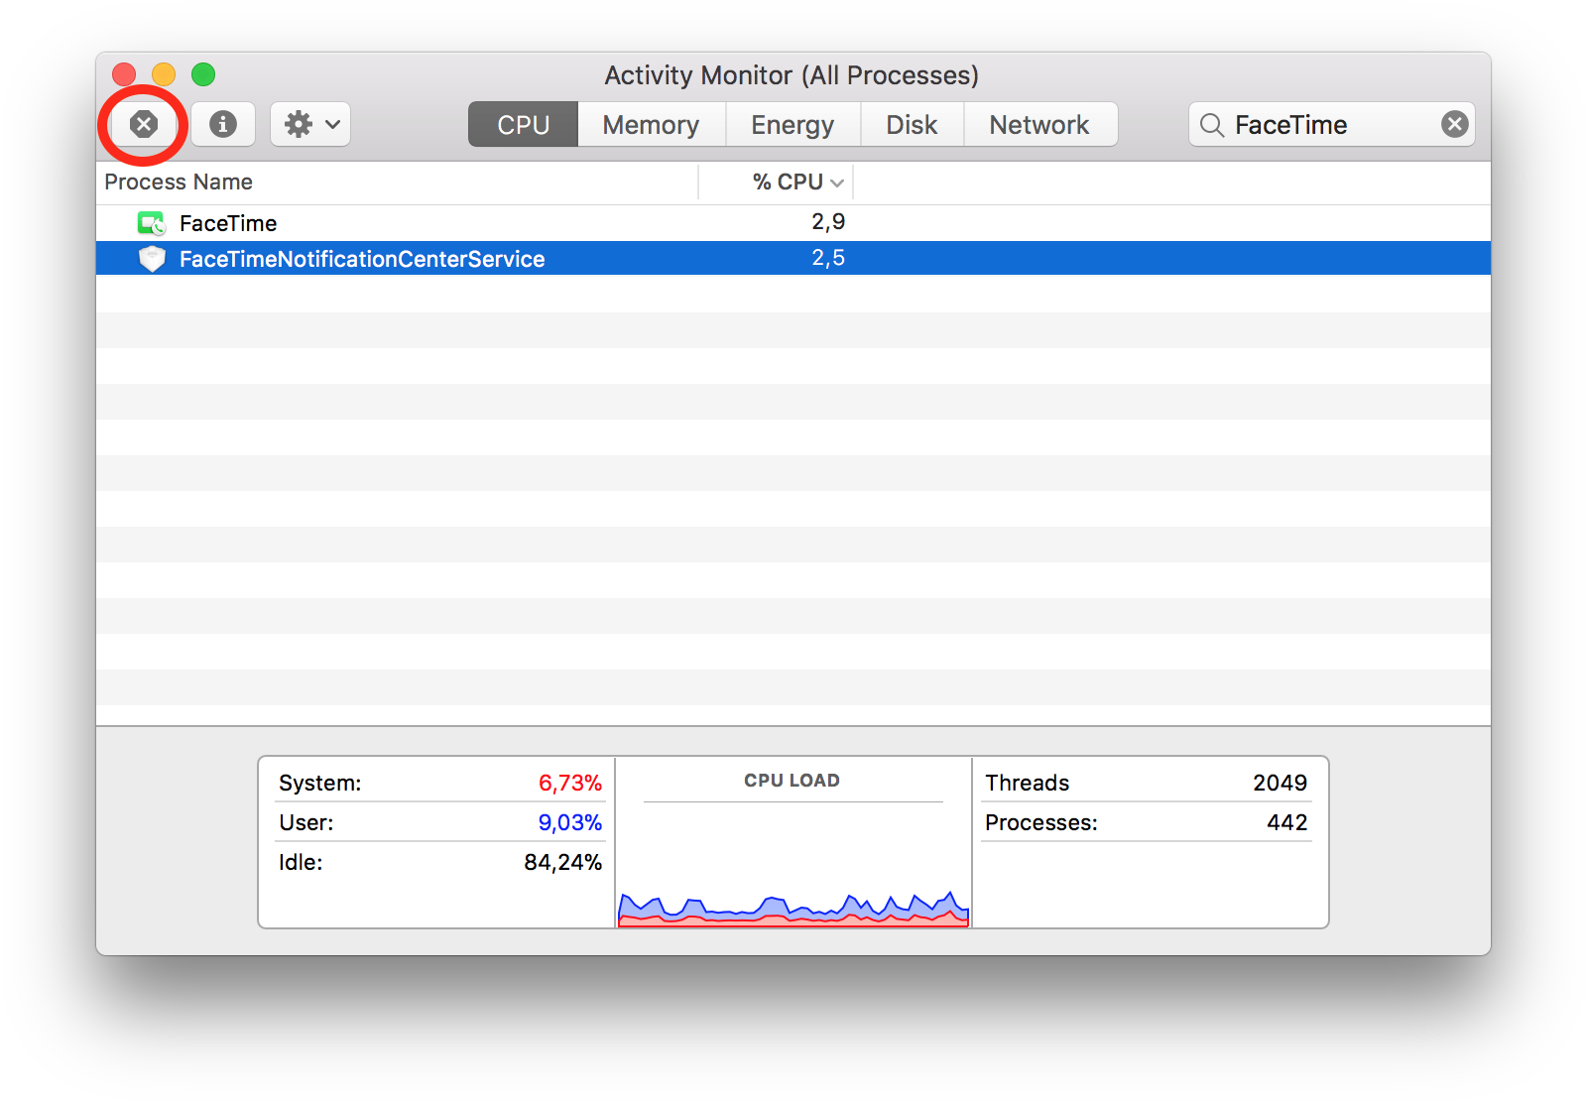Image resolution: width=1586 pixels, height=1102 pixels.
Task: Click the shield icon of FaceTimeNotificationCenterService
Action: point(152,259)
